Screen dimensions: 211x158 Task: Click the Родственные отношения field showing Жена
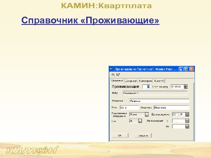137,114
